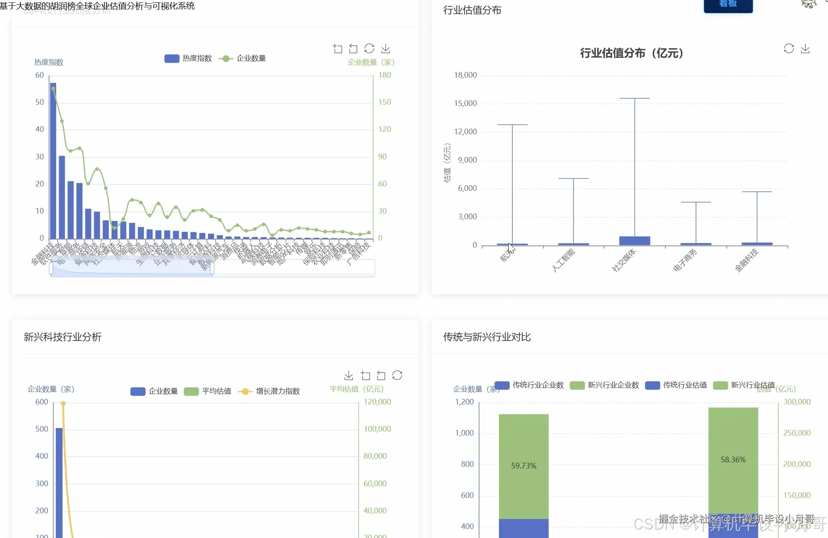Save heat chart as image

click(x=386, y=49)
